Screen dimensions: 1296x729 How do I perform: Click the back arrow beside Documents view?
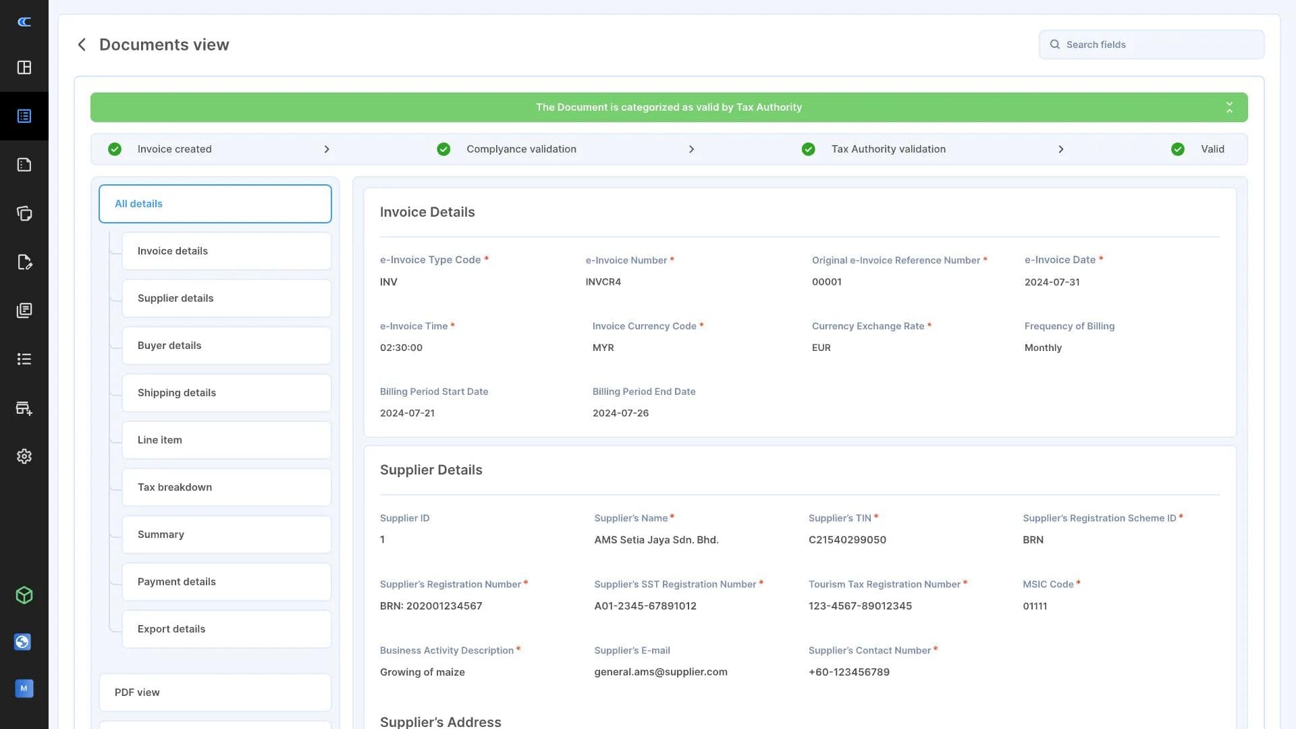81,44
